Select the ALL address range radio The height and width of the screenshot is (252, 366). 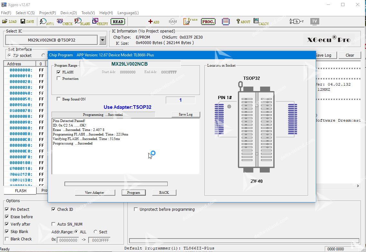coord(76,232)
